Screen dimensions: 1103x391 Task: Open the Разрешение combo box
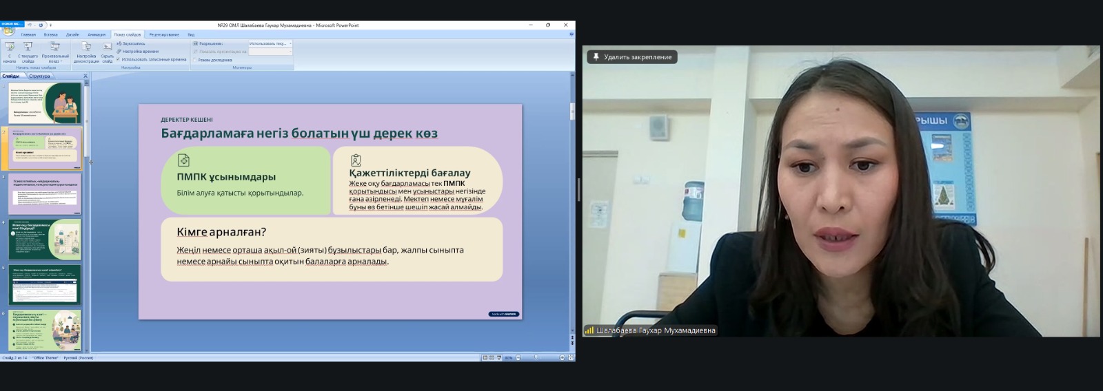270,43
